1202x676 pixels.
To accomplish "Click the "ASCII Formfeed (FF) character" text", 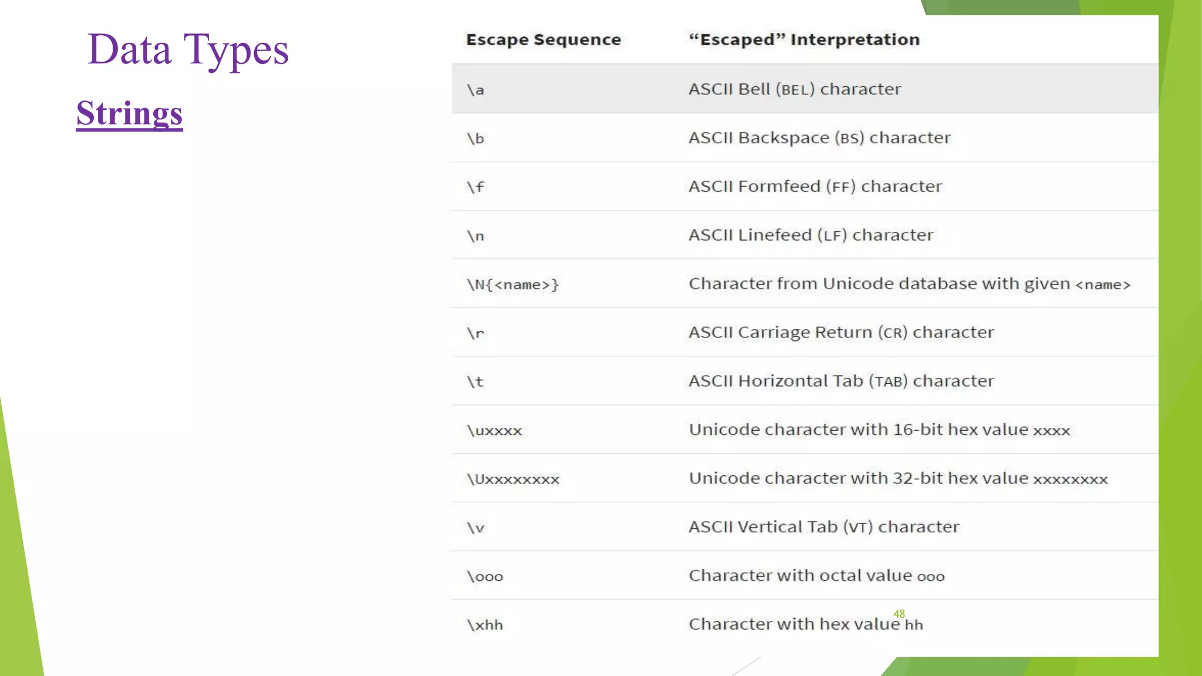I will (x=815, y=187).
